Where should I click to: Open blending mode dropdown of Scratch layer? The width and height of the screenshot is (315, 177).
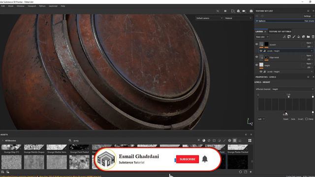[x=309, y=43]
